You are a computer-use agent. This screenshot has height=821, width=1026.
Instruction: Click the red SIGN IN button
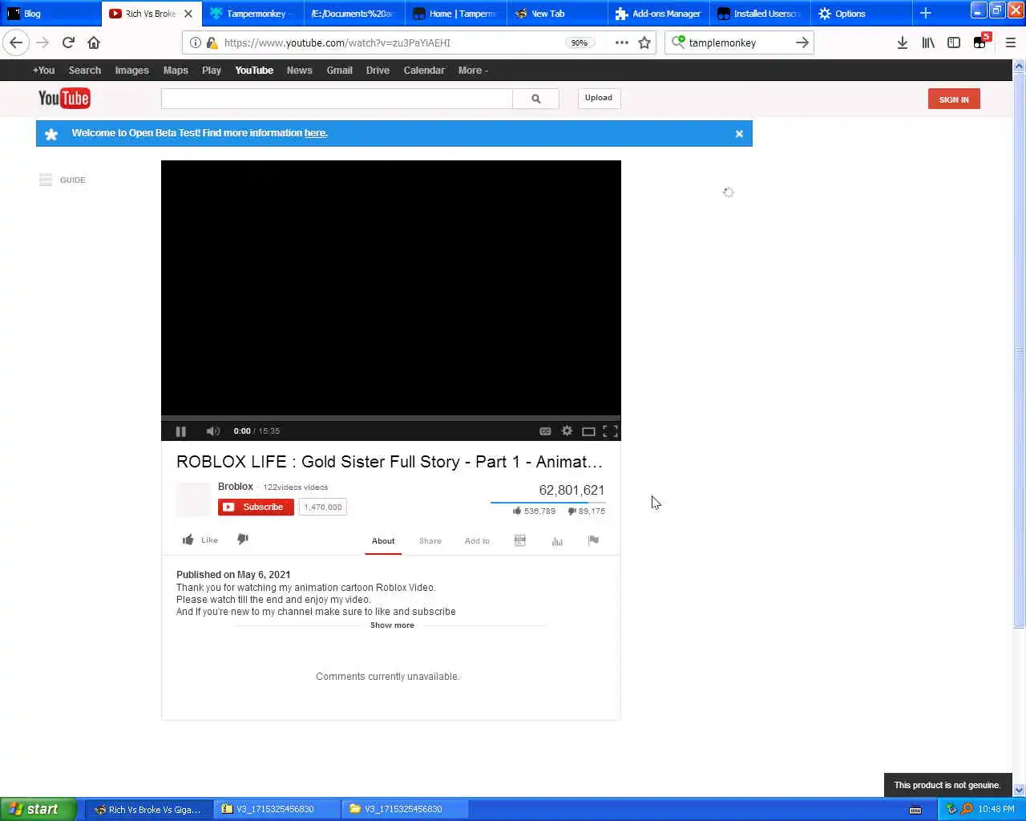pyautogui.click(x=954, y=99)
